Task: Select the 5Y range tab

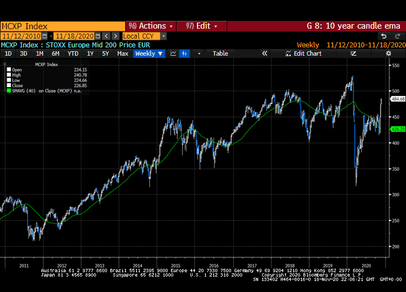Action: 105,53
